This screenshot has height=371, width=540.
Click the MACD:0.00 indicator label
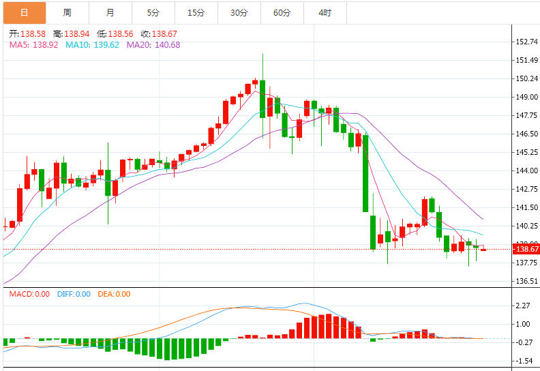29,294
